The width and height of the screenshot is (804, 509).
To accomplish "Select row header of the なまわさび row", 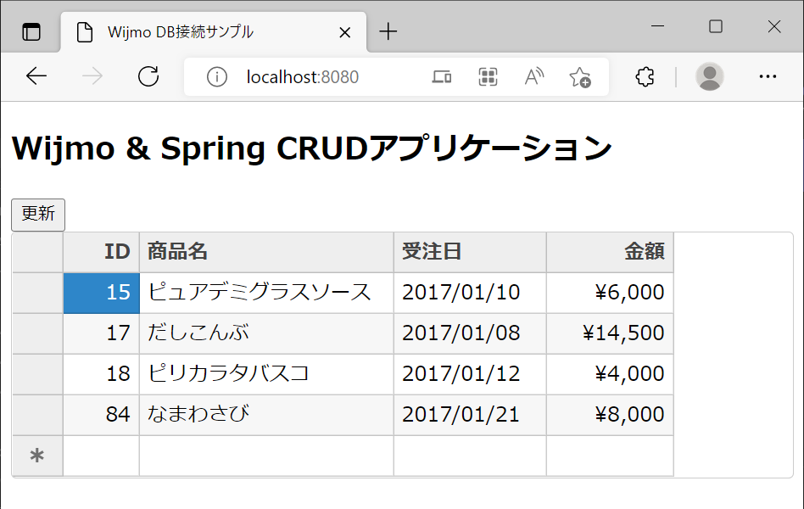I will tap(37, 415).
